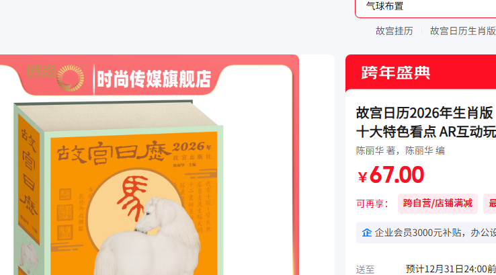Click the 送至 delivery label
The width and height of the screenshot is (496, 275).
click(365, 270)
